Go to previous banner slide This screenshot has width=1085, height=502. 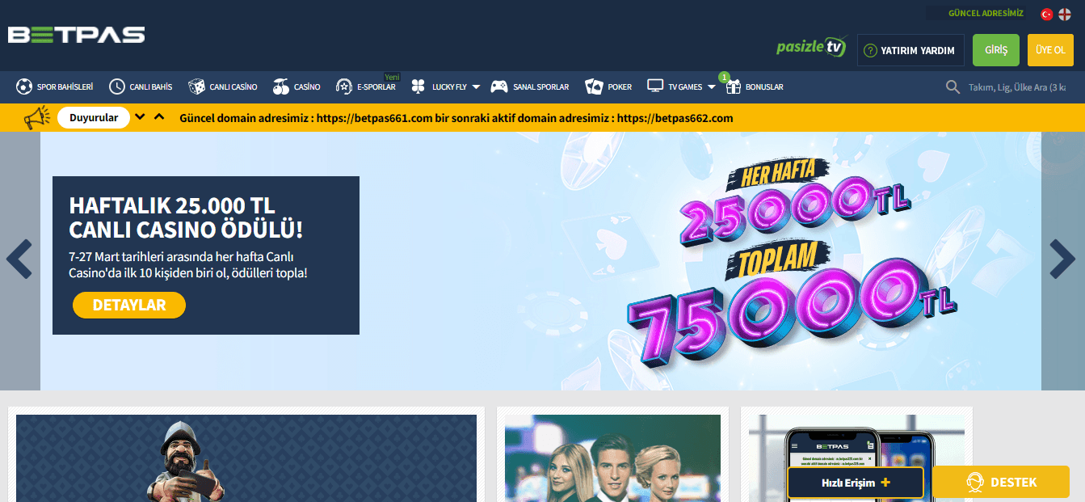(x=19, y=259)
